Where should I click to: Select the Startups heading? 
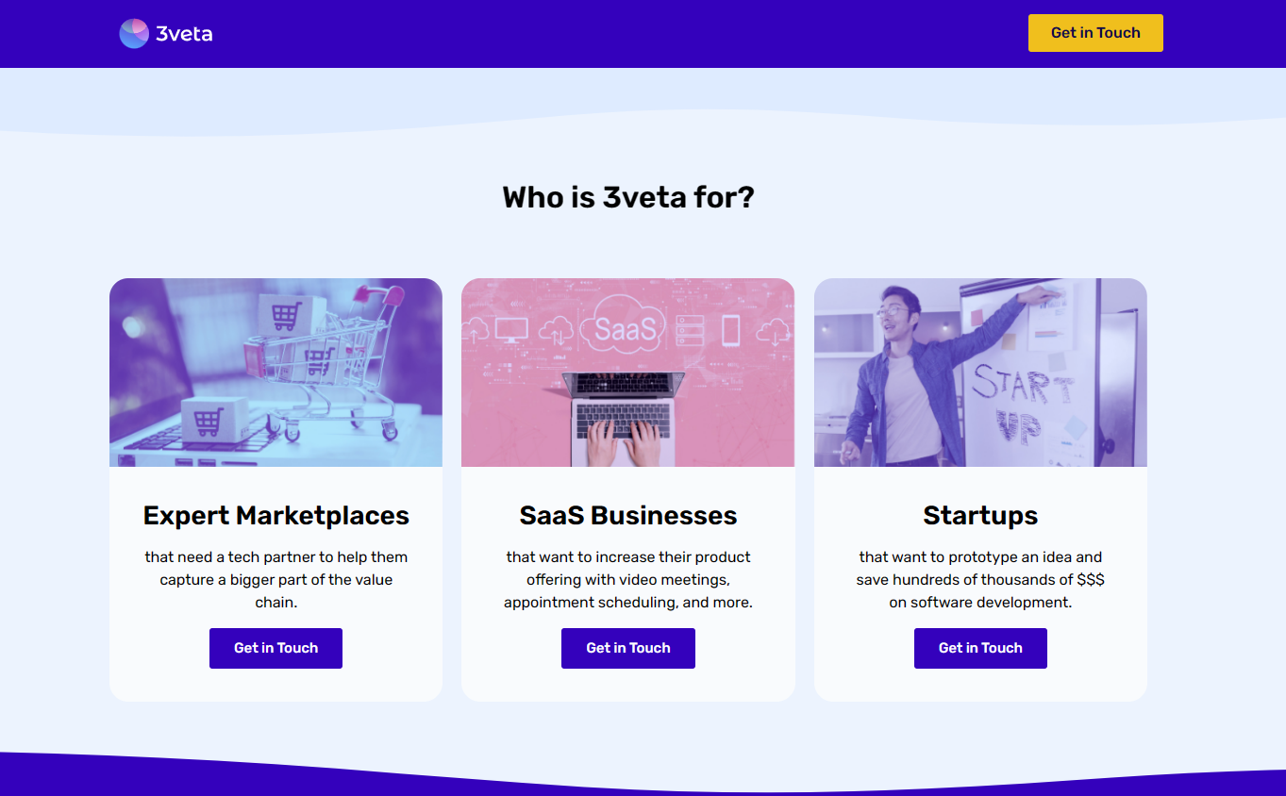pyautogui.click(x=980, y=515)
